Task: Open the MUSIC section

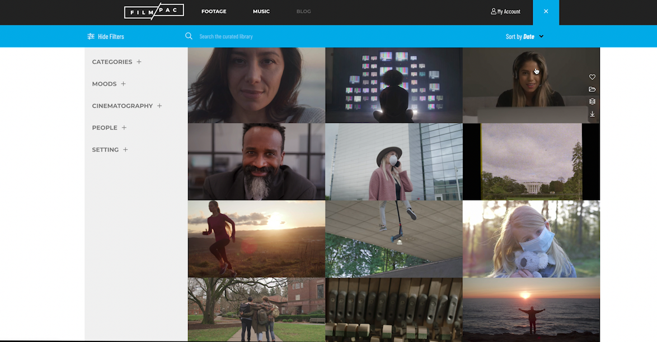Action: click(x=261, y=11)
